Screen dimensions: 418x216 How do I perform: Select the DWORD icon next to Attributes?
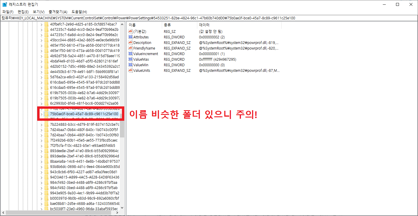point(130,37)
